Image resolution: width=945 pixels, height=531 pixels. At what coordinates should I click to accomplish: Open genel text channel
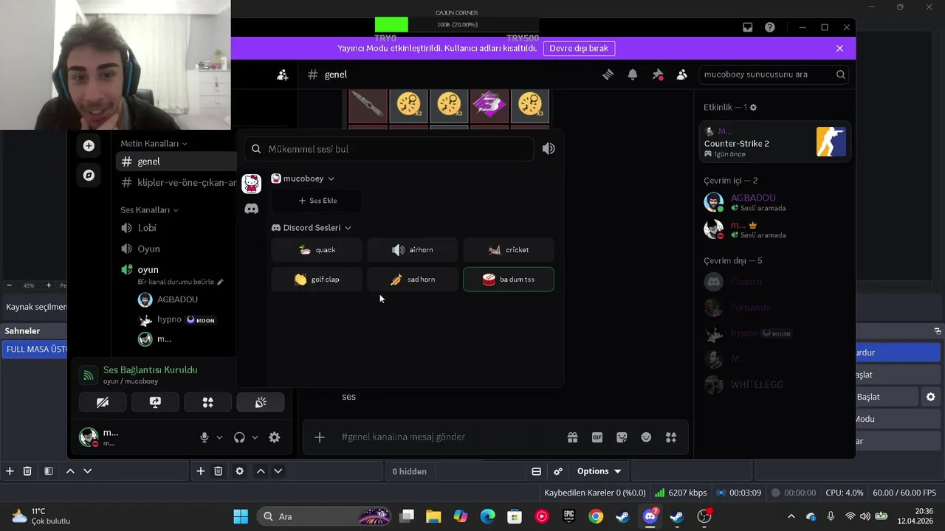[176, 162]
